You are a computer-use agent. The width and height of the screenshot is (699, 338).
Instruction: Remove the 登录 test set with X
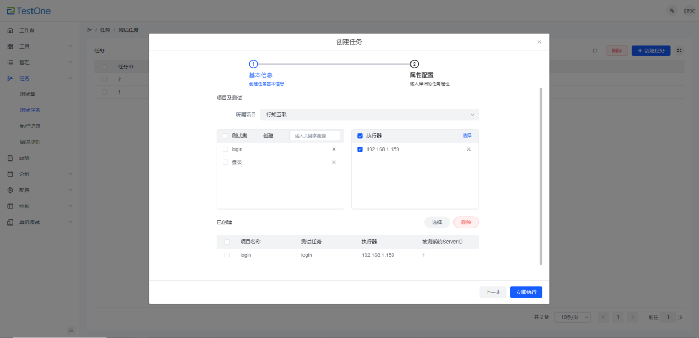click(x=334, y=162)
